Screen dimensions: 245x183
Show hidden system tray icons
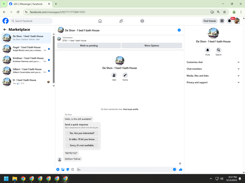[x=211, y=179]
